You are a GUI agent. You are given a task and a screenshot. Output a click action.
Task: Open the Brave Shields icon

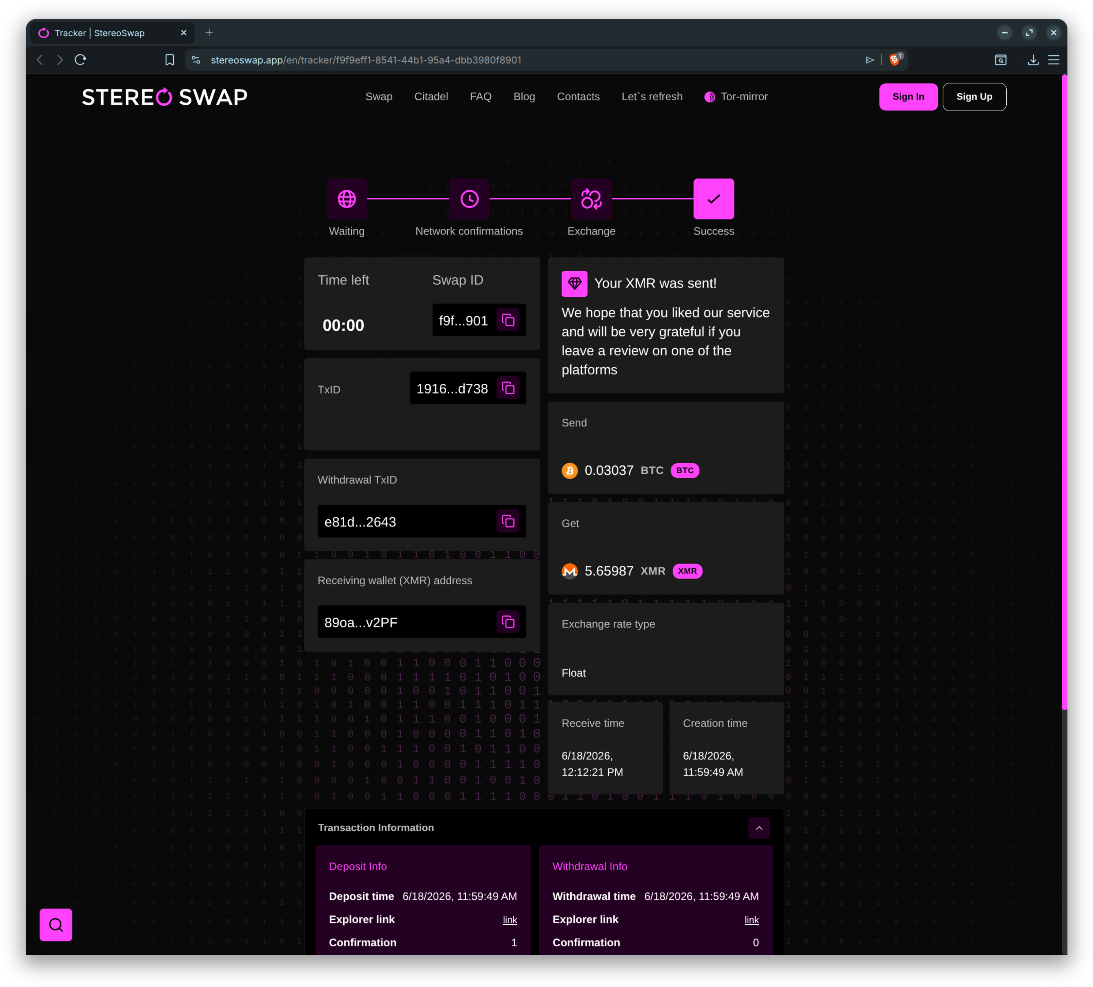coord(895,59)
